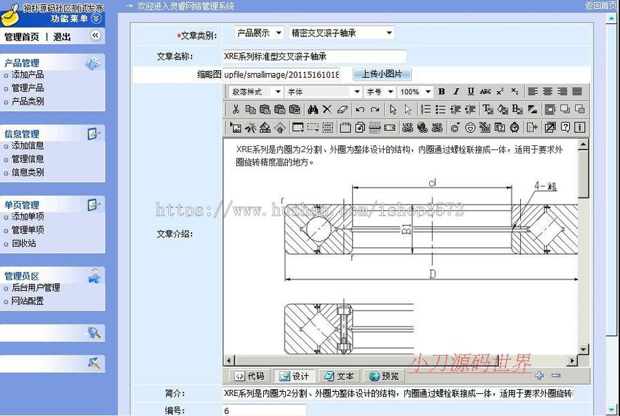Screen dimensions: 620x416
Task: Click the 编号 number input field
Action: 264,410
